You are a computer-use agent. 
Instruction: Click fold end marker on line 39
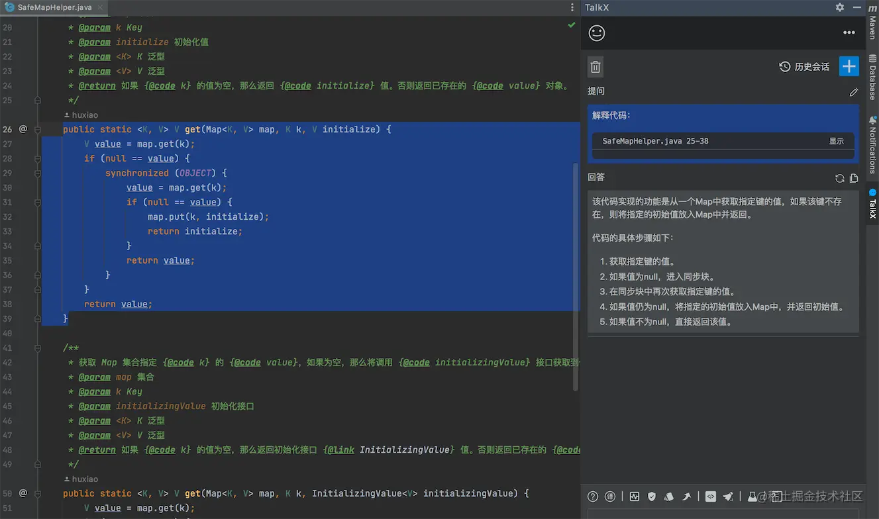click(38, 318)
